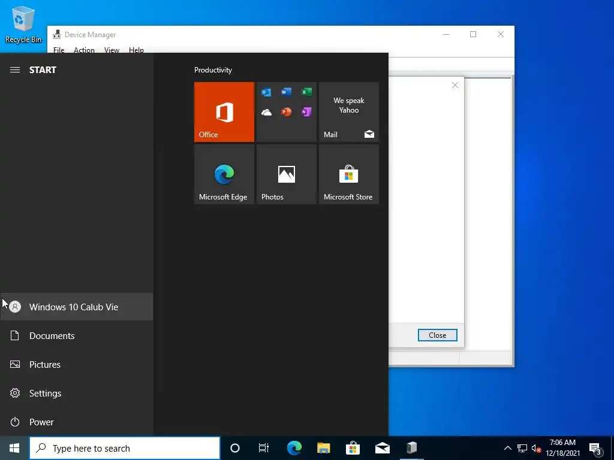This screenshot has width=614, height=460.
Task: Open the Windows 10 Calub Vie account
Action: (x=77, y=307)
